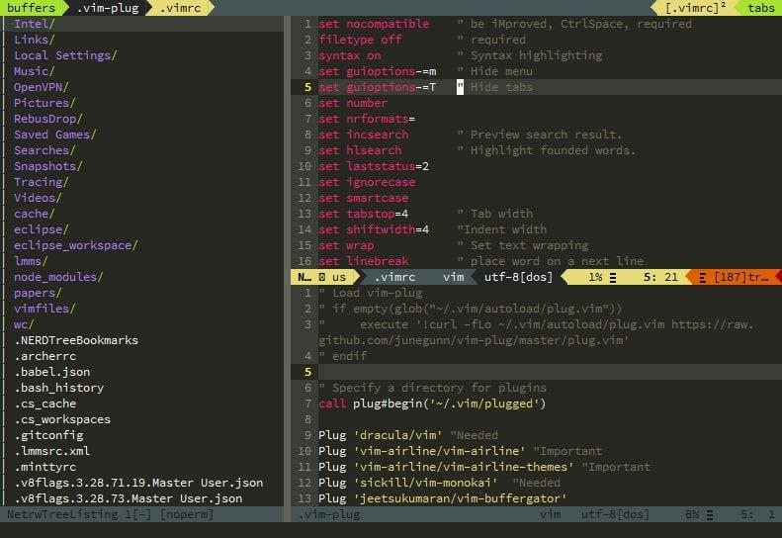Select the .NERDTreeBookmarks file
The width and height of the screenshot is (782, 538).
click(x=75, y=340)
